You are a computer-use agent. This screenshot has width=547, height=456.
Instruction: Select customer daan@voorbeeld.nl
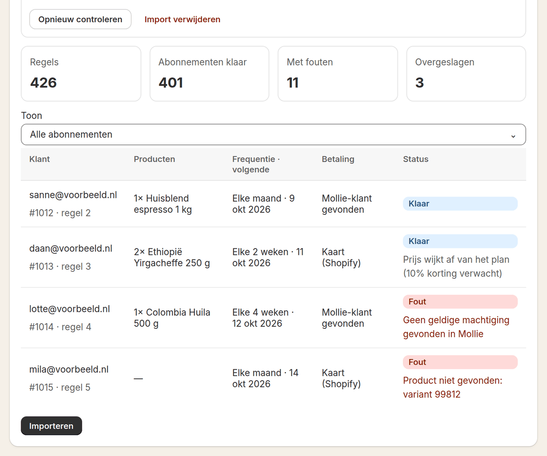pos(71,248)
